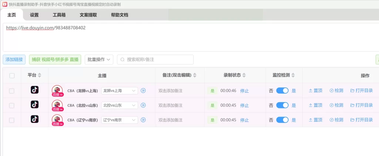
Task: Toggle monitoring switch for 辽宁vs南京 row
Action: click(282, 120)
